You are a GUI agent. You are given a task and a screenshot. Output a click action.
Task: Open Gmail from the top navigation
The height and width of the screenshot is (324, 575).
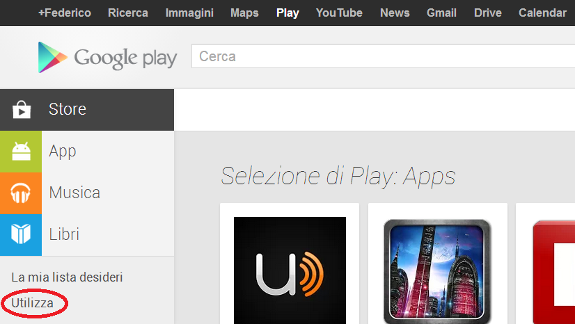coord(441,13)
